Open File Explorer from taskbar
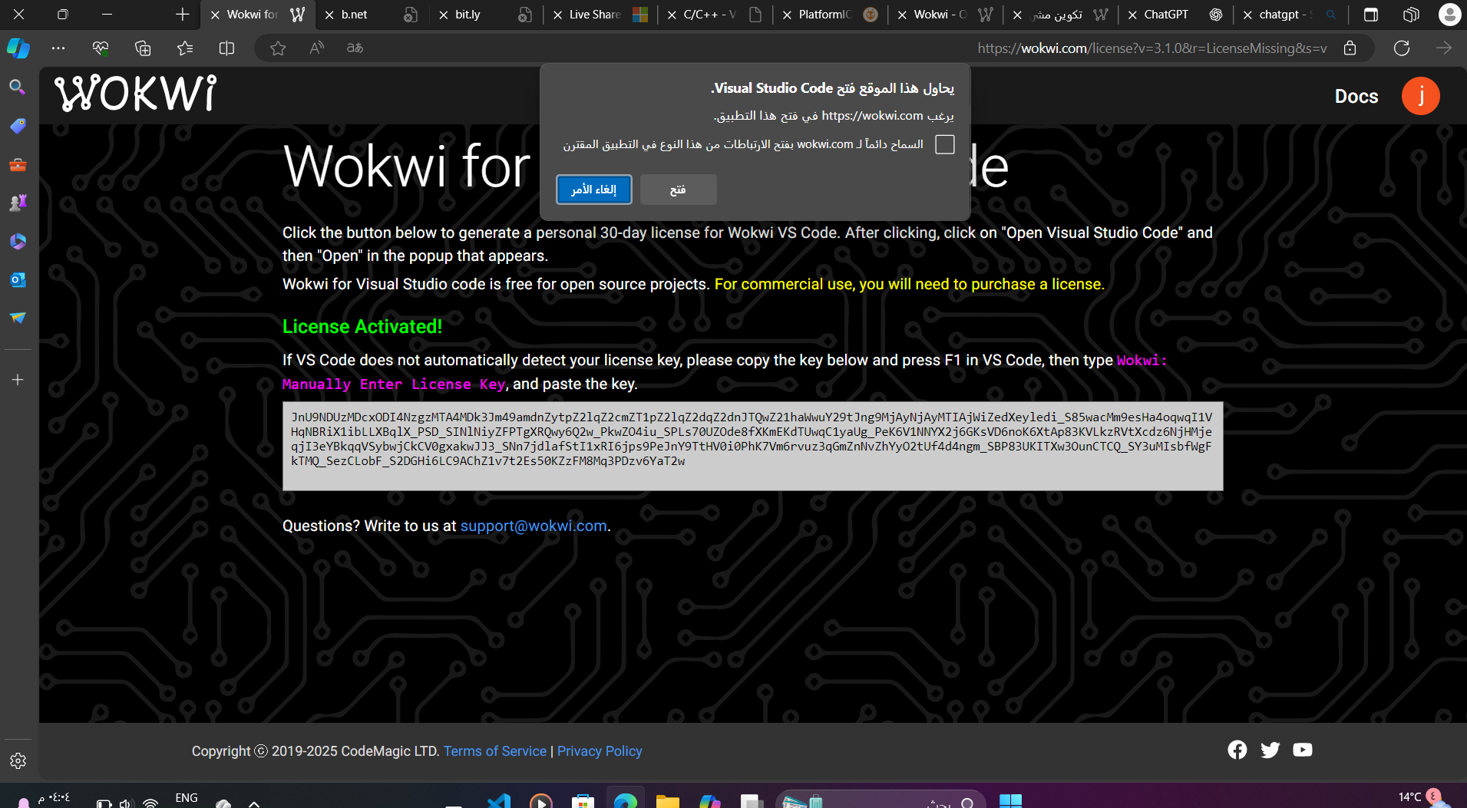Viewport: 1467px width, 808px height. [668, 800]
